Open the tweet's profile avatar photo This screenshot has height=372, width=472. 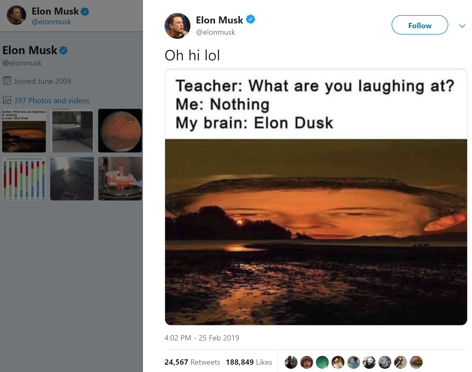point(177,26)
